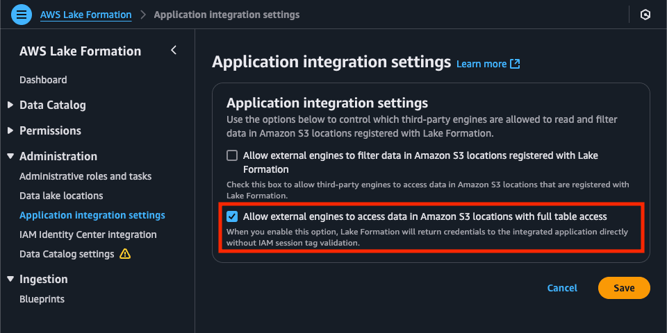The height and width of the screenshot is (333, 667).
Task: Collapse the Administration section
Action: point(10,156)
